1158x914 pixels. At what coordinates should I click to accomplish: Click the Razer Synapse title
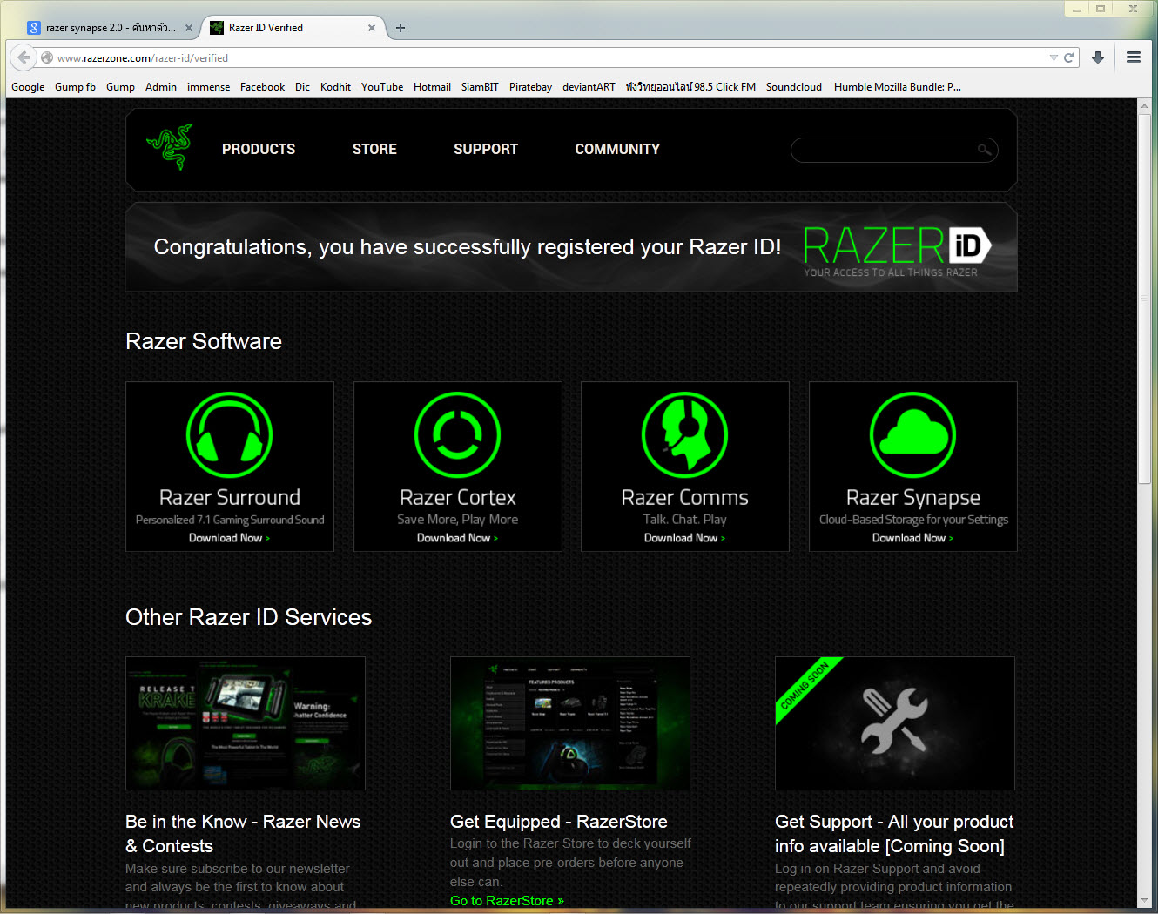(913, 498)
